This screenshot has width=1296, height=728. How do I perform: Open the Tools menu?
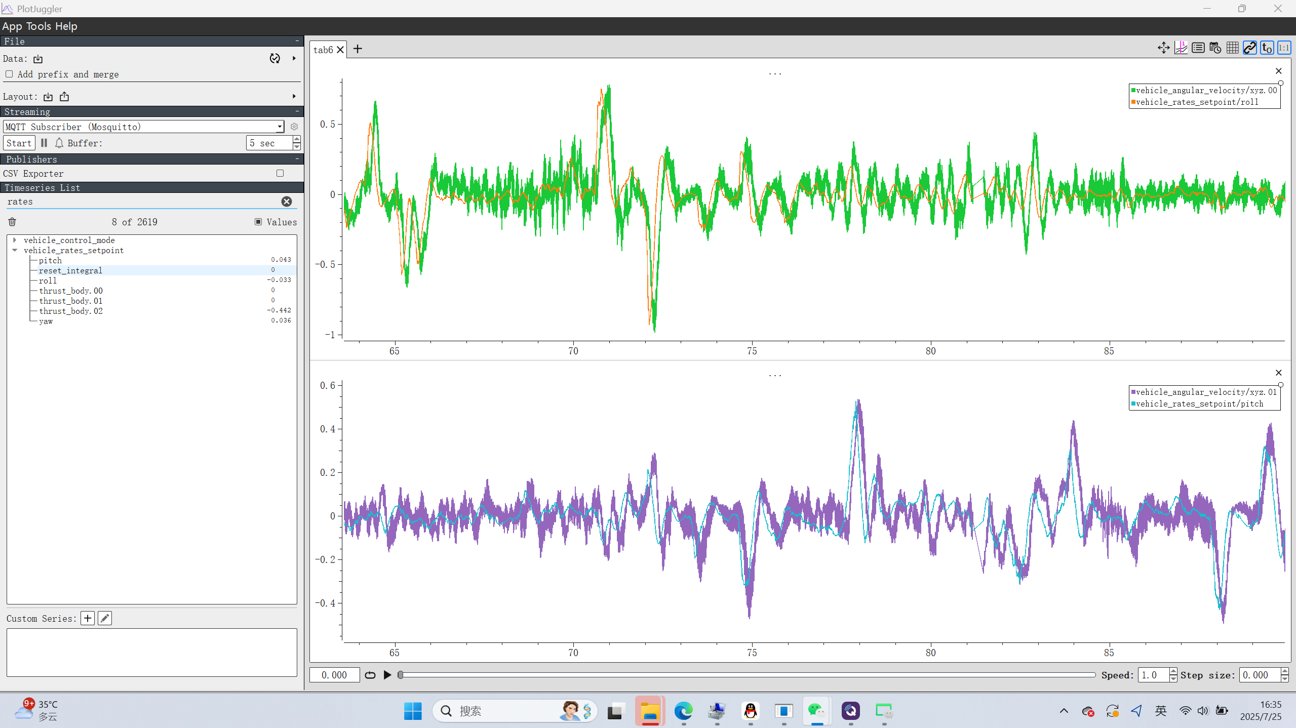tap(38, 26)
